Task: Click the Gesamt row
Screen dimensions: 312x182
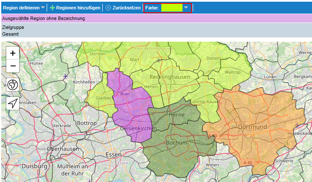Action: pos(10,34)
